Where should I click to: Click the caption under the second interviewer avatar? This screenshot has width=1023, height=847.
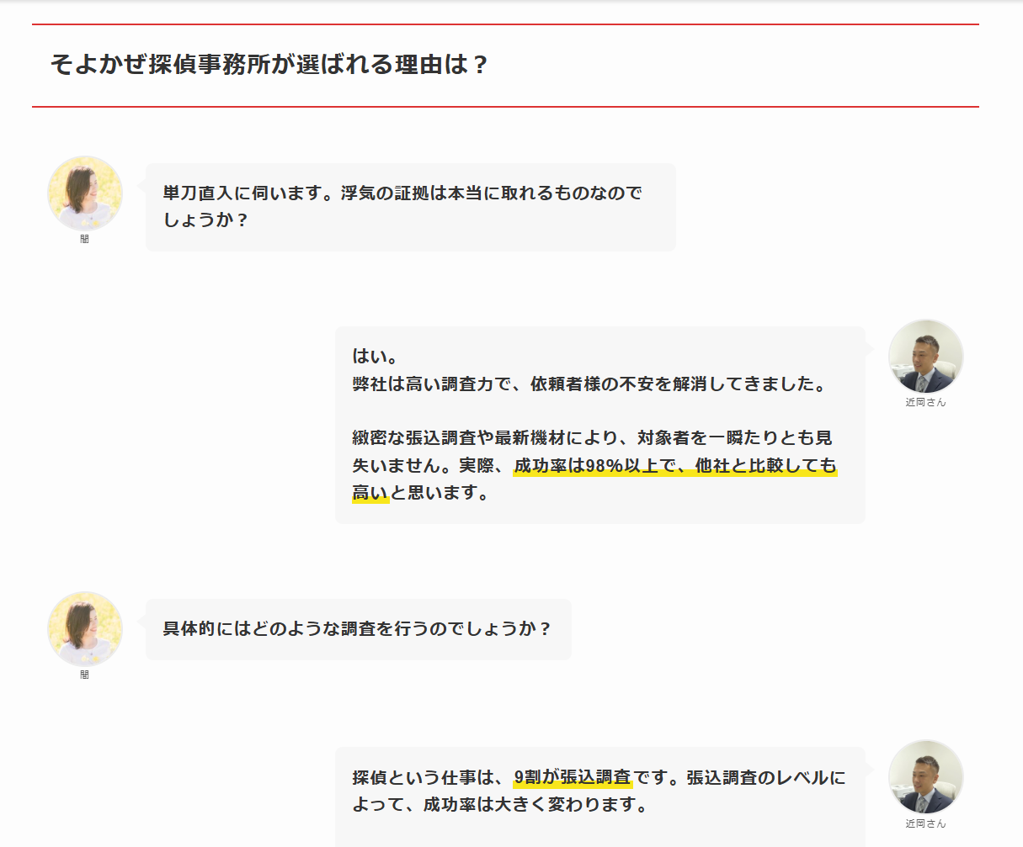85,675
